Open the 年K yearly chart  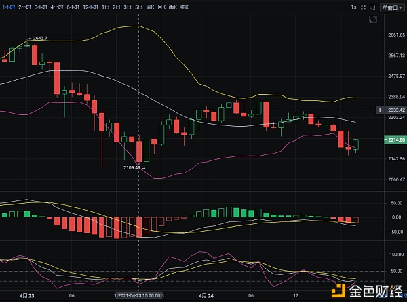(x=183, y=7)
